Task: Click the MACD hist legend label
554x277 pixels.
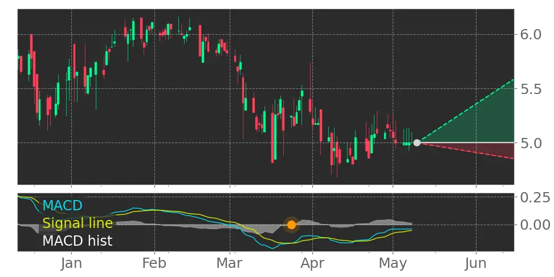Action: click(78, 241)
